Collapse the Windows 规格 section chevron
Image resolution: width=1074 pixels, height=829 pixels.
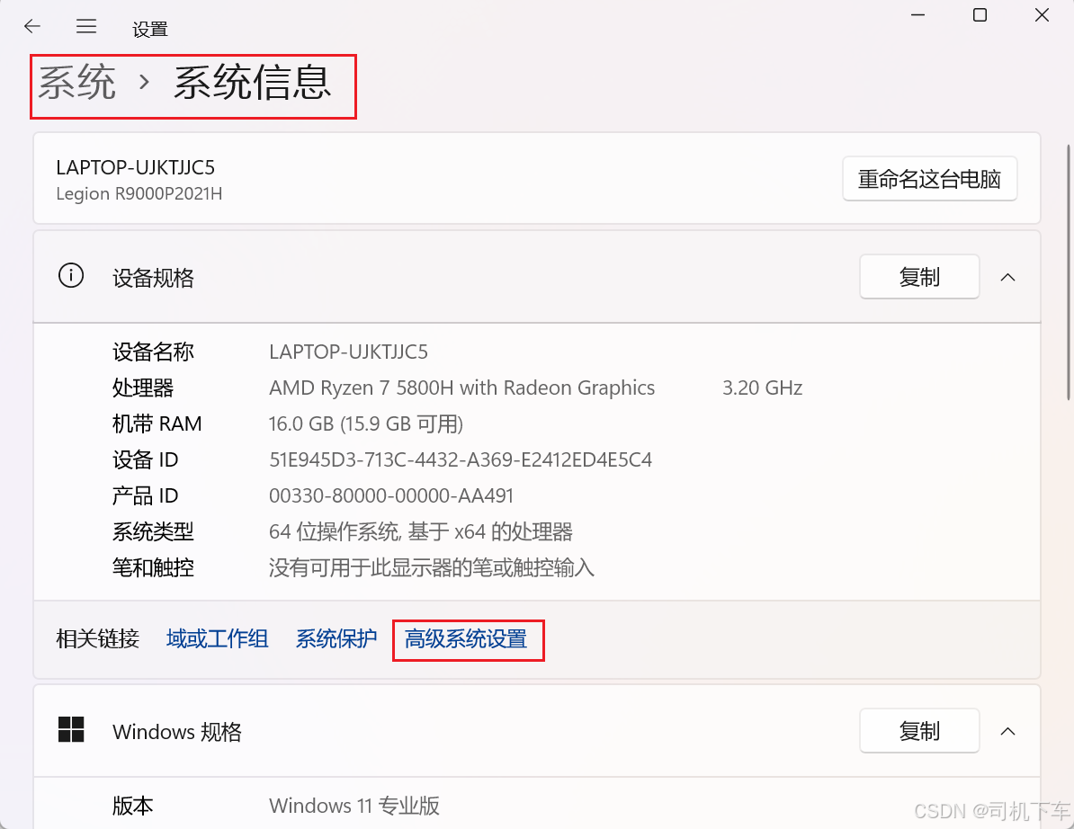point(1007,731)
